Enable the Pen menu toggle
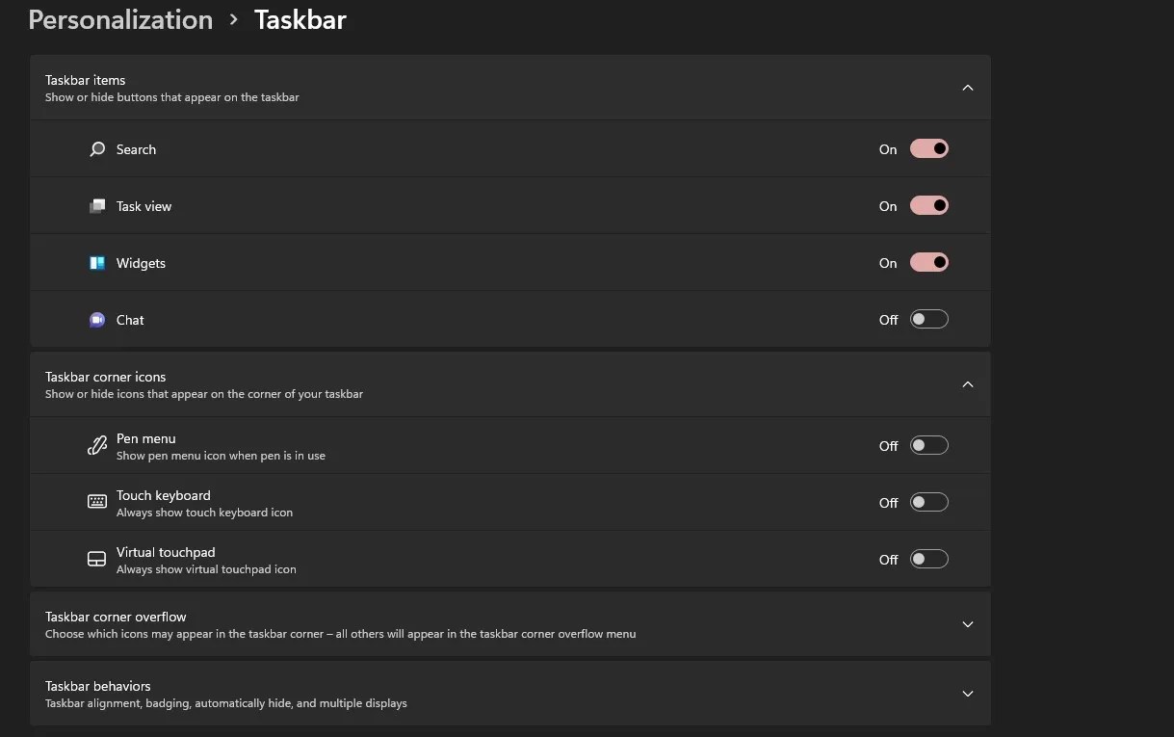This screenshot has width=1174, height=737. 928,445
